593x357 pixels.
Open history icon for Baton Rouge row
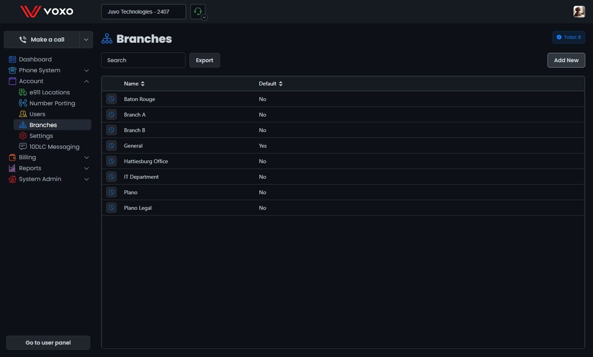coord(112,99)
